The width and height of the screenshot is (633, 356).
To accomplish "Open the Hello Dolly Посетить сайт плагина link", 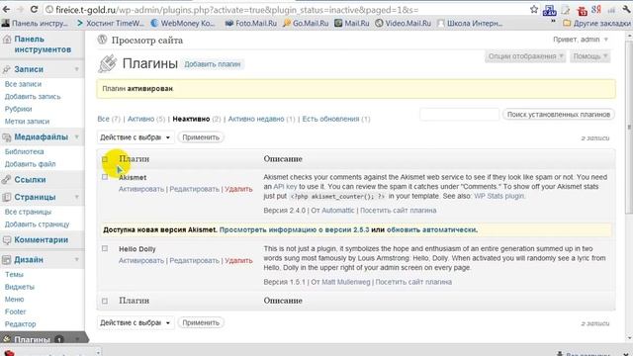I will 413,282.
